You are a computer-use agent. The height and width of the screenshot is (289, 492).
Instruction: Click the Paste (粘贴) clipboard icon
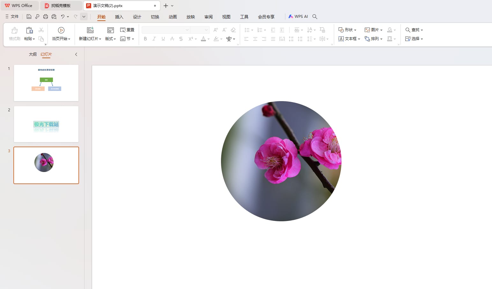pyautogui.click(x=29, y=31)
